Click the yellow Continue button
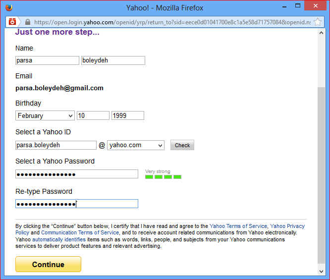Screen dimensions: 330x280 coord(48,264)
